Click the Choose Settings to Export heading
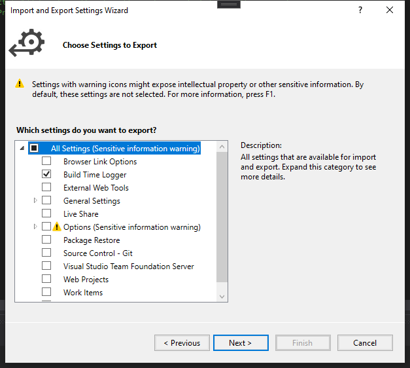The image size is (410, 368). [x=110, y=45]
